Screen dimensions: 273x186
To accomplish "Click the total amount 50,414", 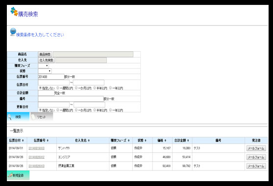I will tap(186, 157).
